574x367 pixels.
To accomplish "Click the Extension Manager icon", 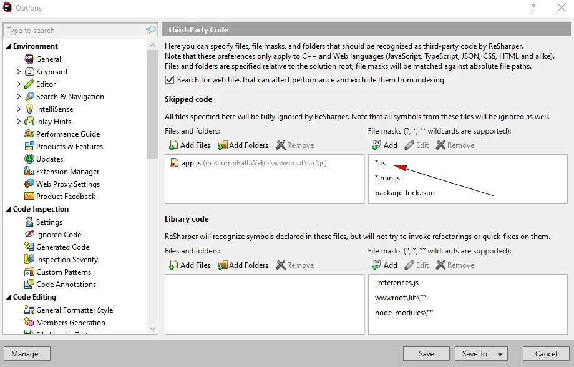I will click(x=29, y=171).
